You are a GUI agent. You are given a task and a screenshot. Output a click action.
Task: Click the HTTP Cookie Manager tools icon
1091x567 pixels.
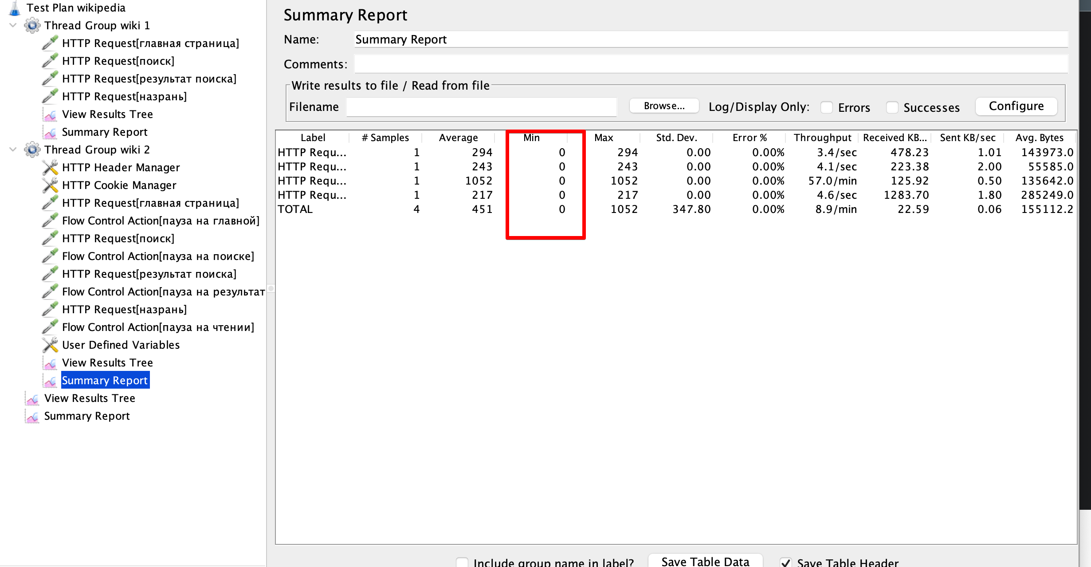point(50,185)
